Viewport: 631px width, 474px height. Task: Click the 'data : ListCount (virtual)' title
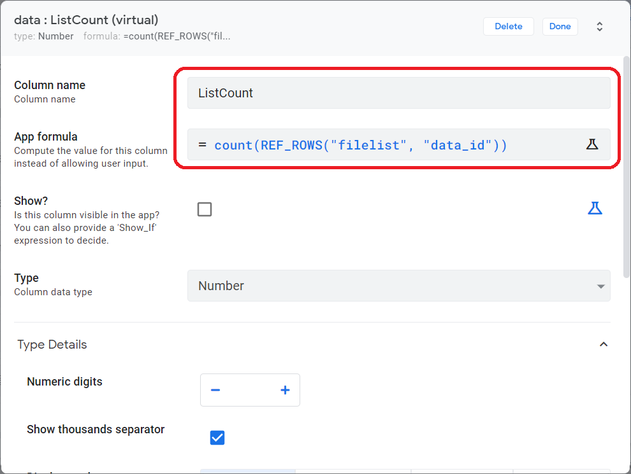[86, 20]
